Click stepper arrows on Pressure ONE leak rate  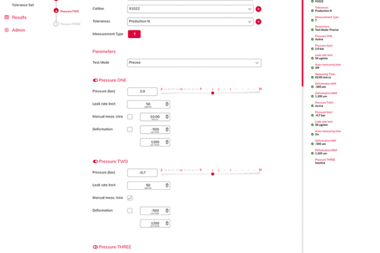(x=167, y=105)
